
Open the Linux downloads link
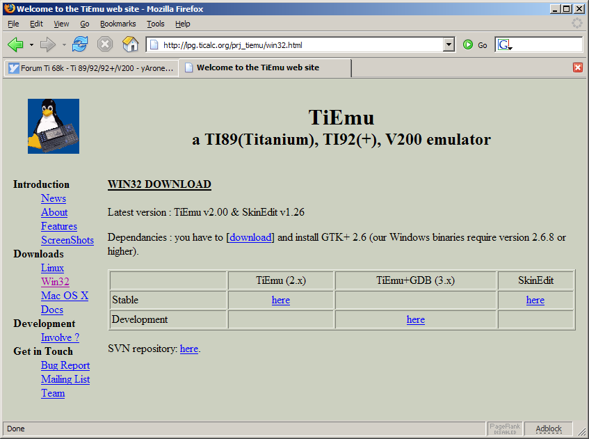point(52,268)
